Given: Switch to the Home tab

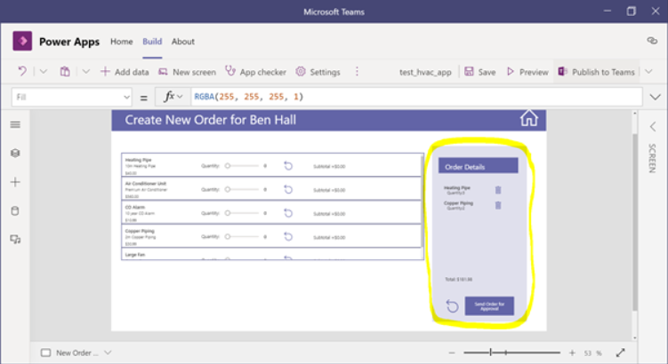Looking at the screenshot, I should click(122, 41).
